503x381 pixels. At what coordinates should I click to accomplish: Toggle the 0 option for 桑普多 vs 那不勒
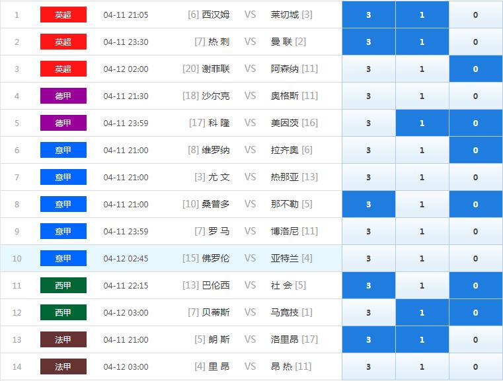(x=476, y=204)
